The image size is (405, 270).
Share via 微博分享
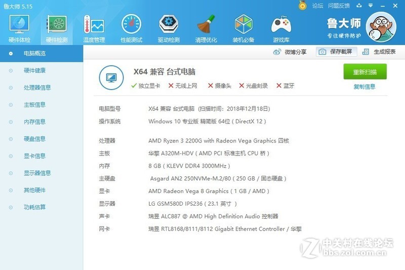coord(290,52)
